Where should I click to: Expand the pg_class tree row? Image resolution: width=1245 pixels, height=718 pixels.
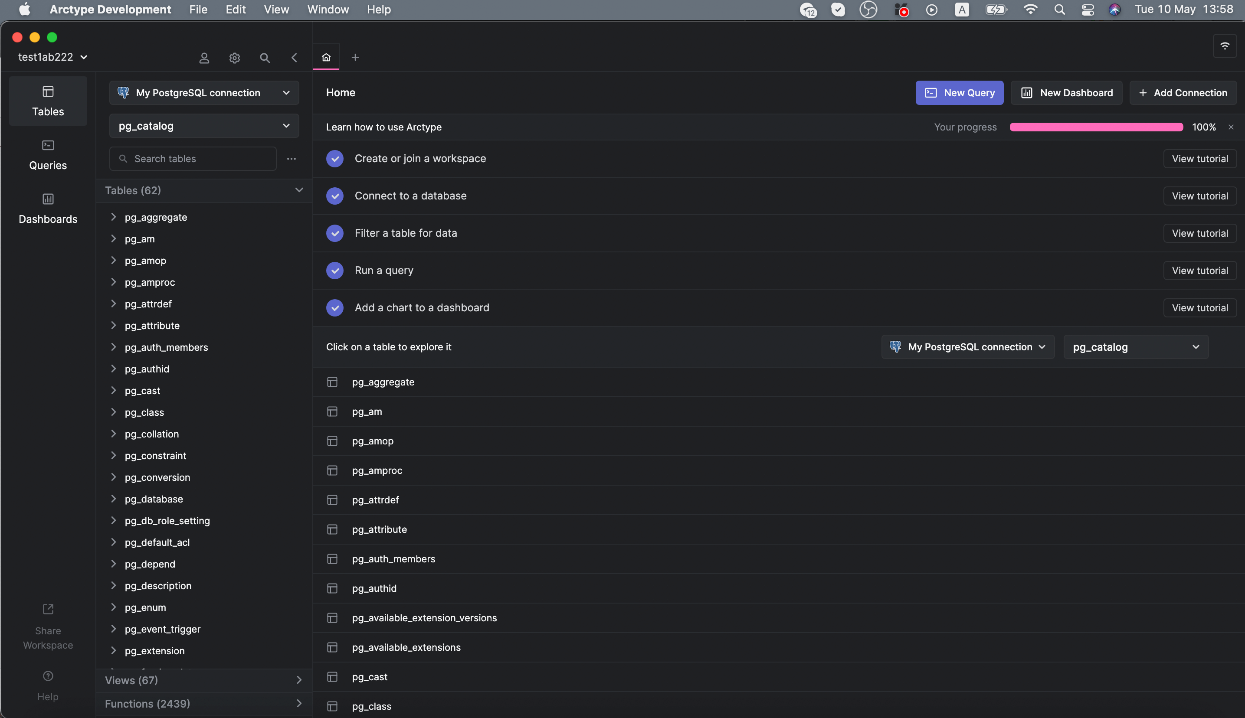pos(114,412)
